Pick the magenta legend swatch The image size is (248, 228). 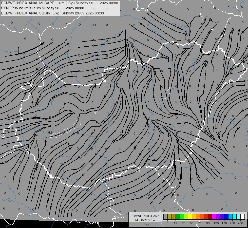point(214,217)
